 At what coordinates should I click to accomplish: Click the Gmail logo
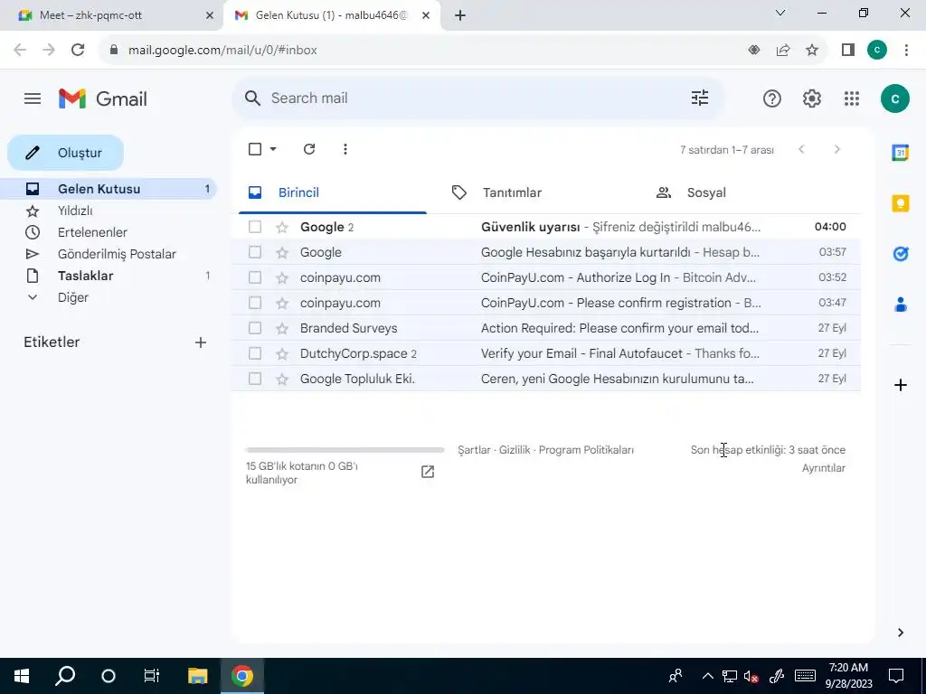pyautogui.click(x=103, y=98)
